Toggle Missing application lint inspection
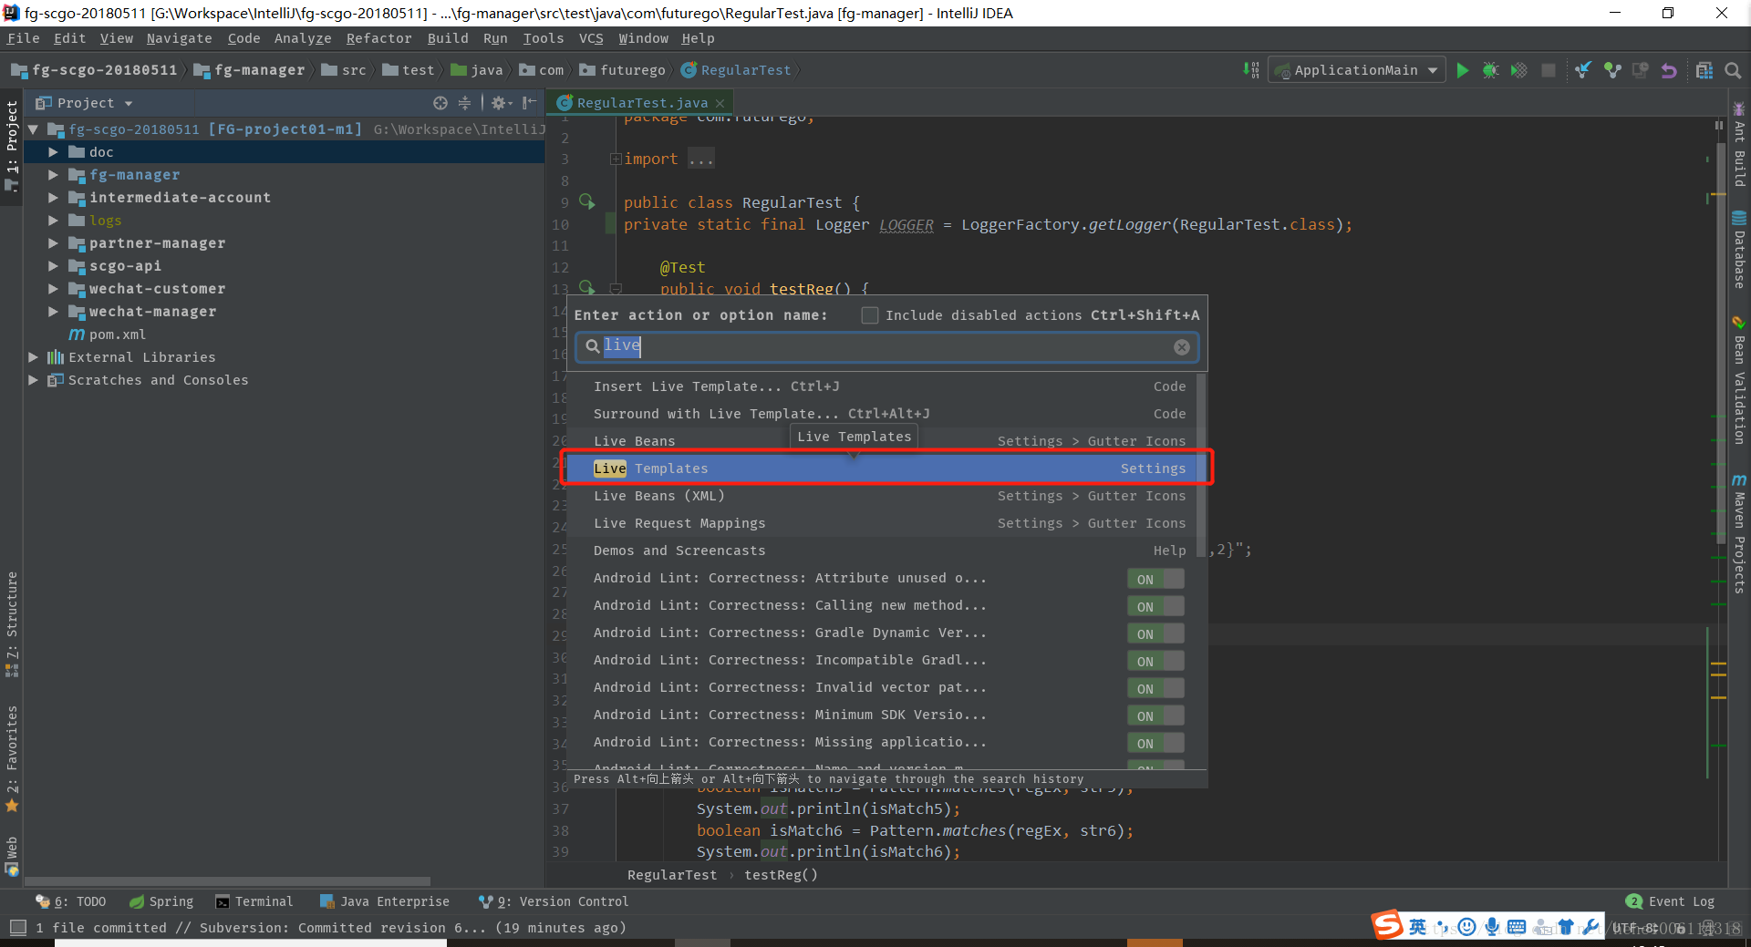Viewport: 1751px width, 947px height. pyautogui.click(x=1155, y=743)
